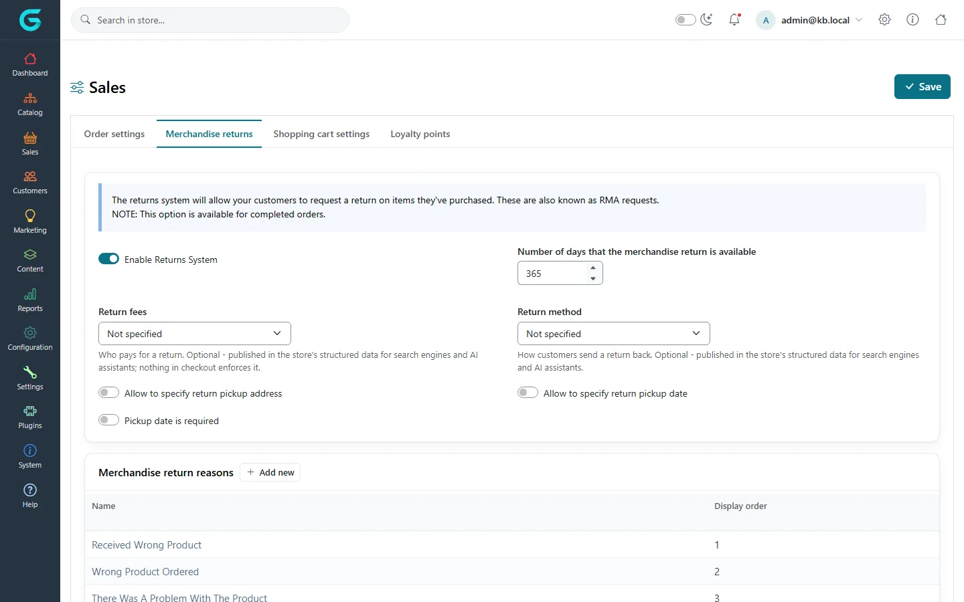The width and height of the screenshot is (964, 602).
Task: Click the top bar settings gear icon
Action: coord(884,19)
